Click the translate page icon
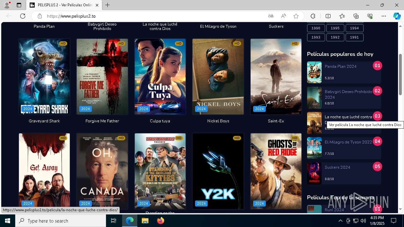This screenshot has width=404, height=227. coord(271,16)
